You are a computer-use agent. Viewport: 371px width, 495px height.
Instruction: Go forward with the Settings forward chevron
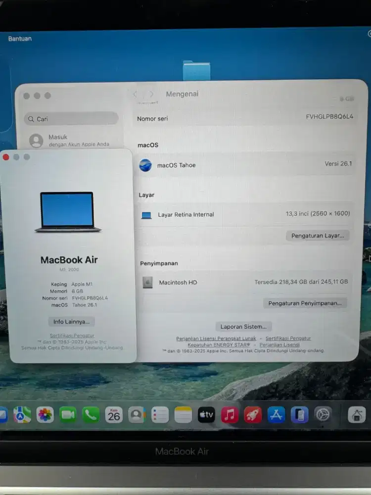tap(151, 94)
